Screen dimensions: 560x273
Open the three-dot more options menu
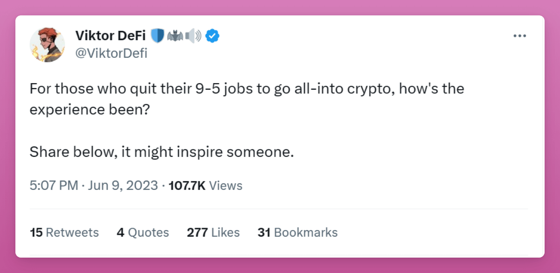point(519,36)
